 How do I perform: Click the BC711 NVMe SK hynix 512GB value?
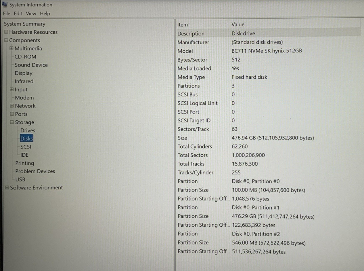(x=267, y=51)
